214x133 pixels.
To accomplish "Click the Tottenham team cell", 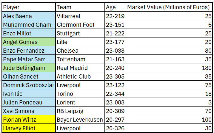I will (x=80, y=59).
